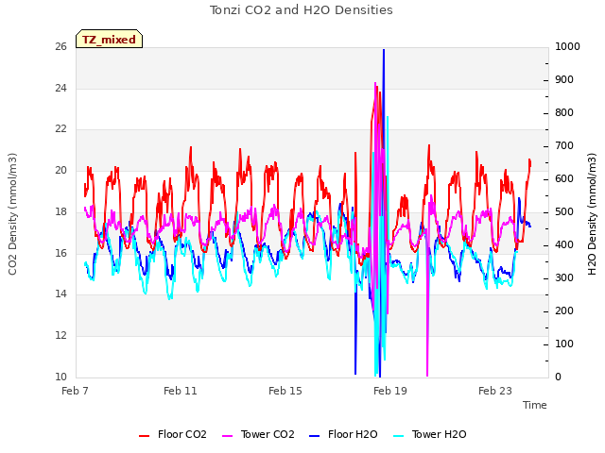605x453 pixels.
Task: Click the 14 value on left axis
Action: (x=60, y=294)
